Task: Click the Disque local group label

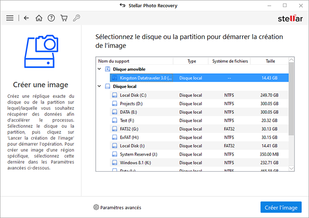Action: coord(125,87)
